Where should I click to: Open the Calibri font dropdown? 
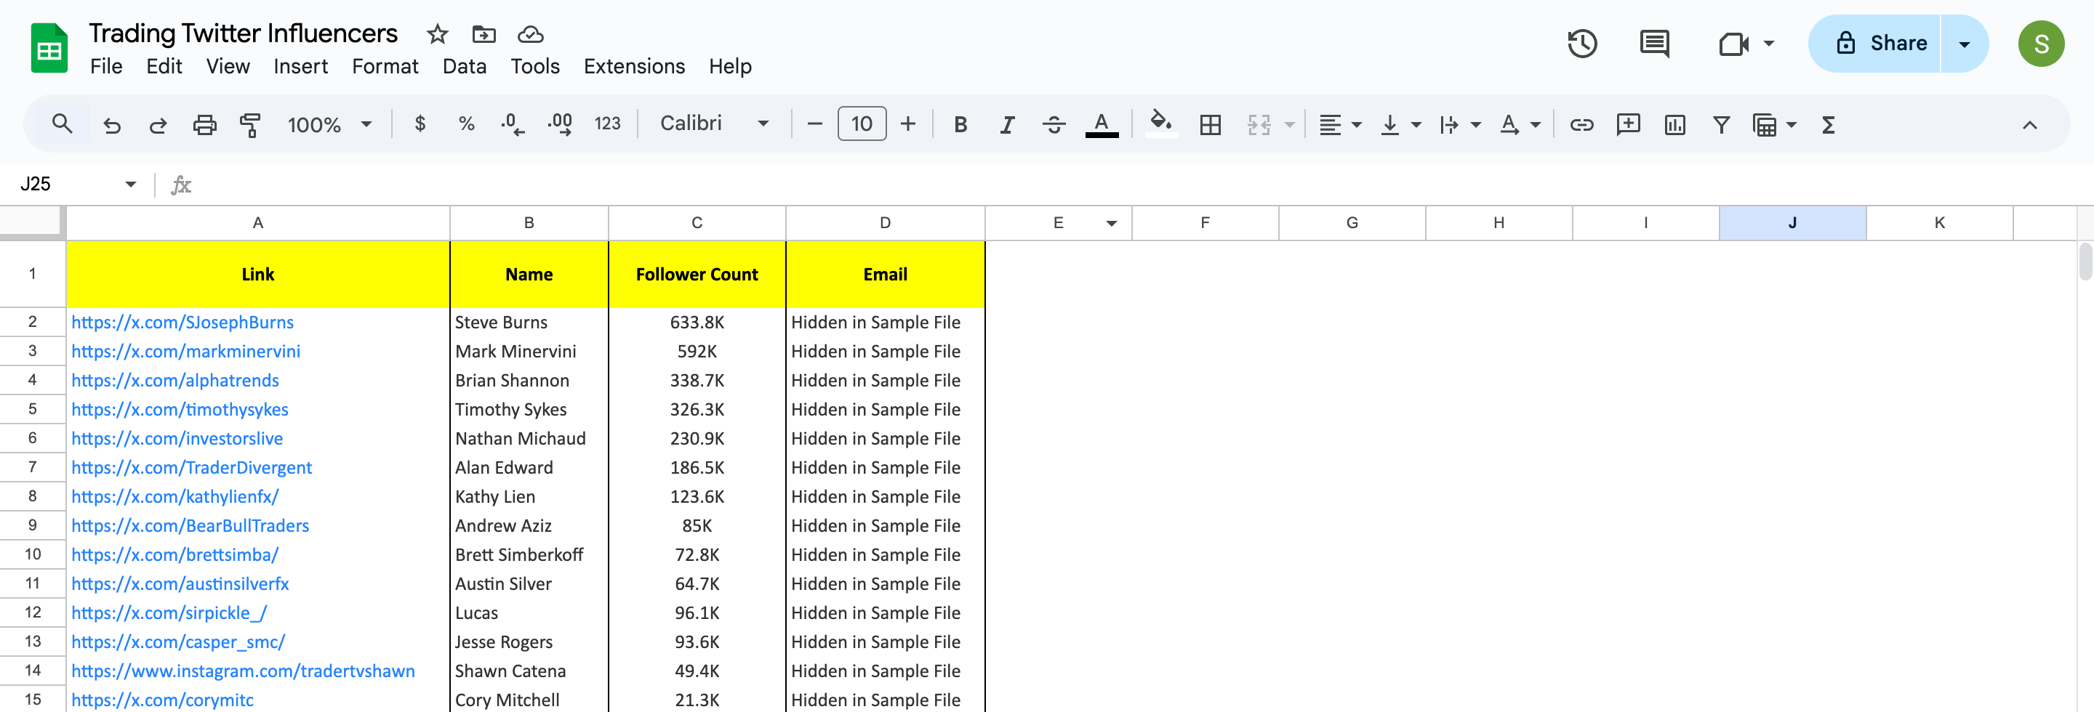[714, 124]
